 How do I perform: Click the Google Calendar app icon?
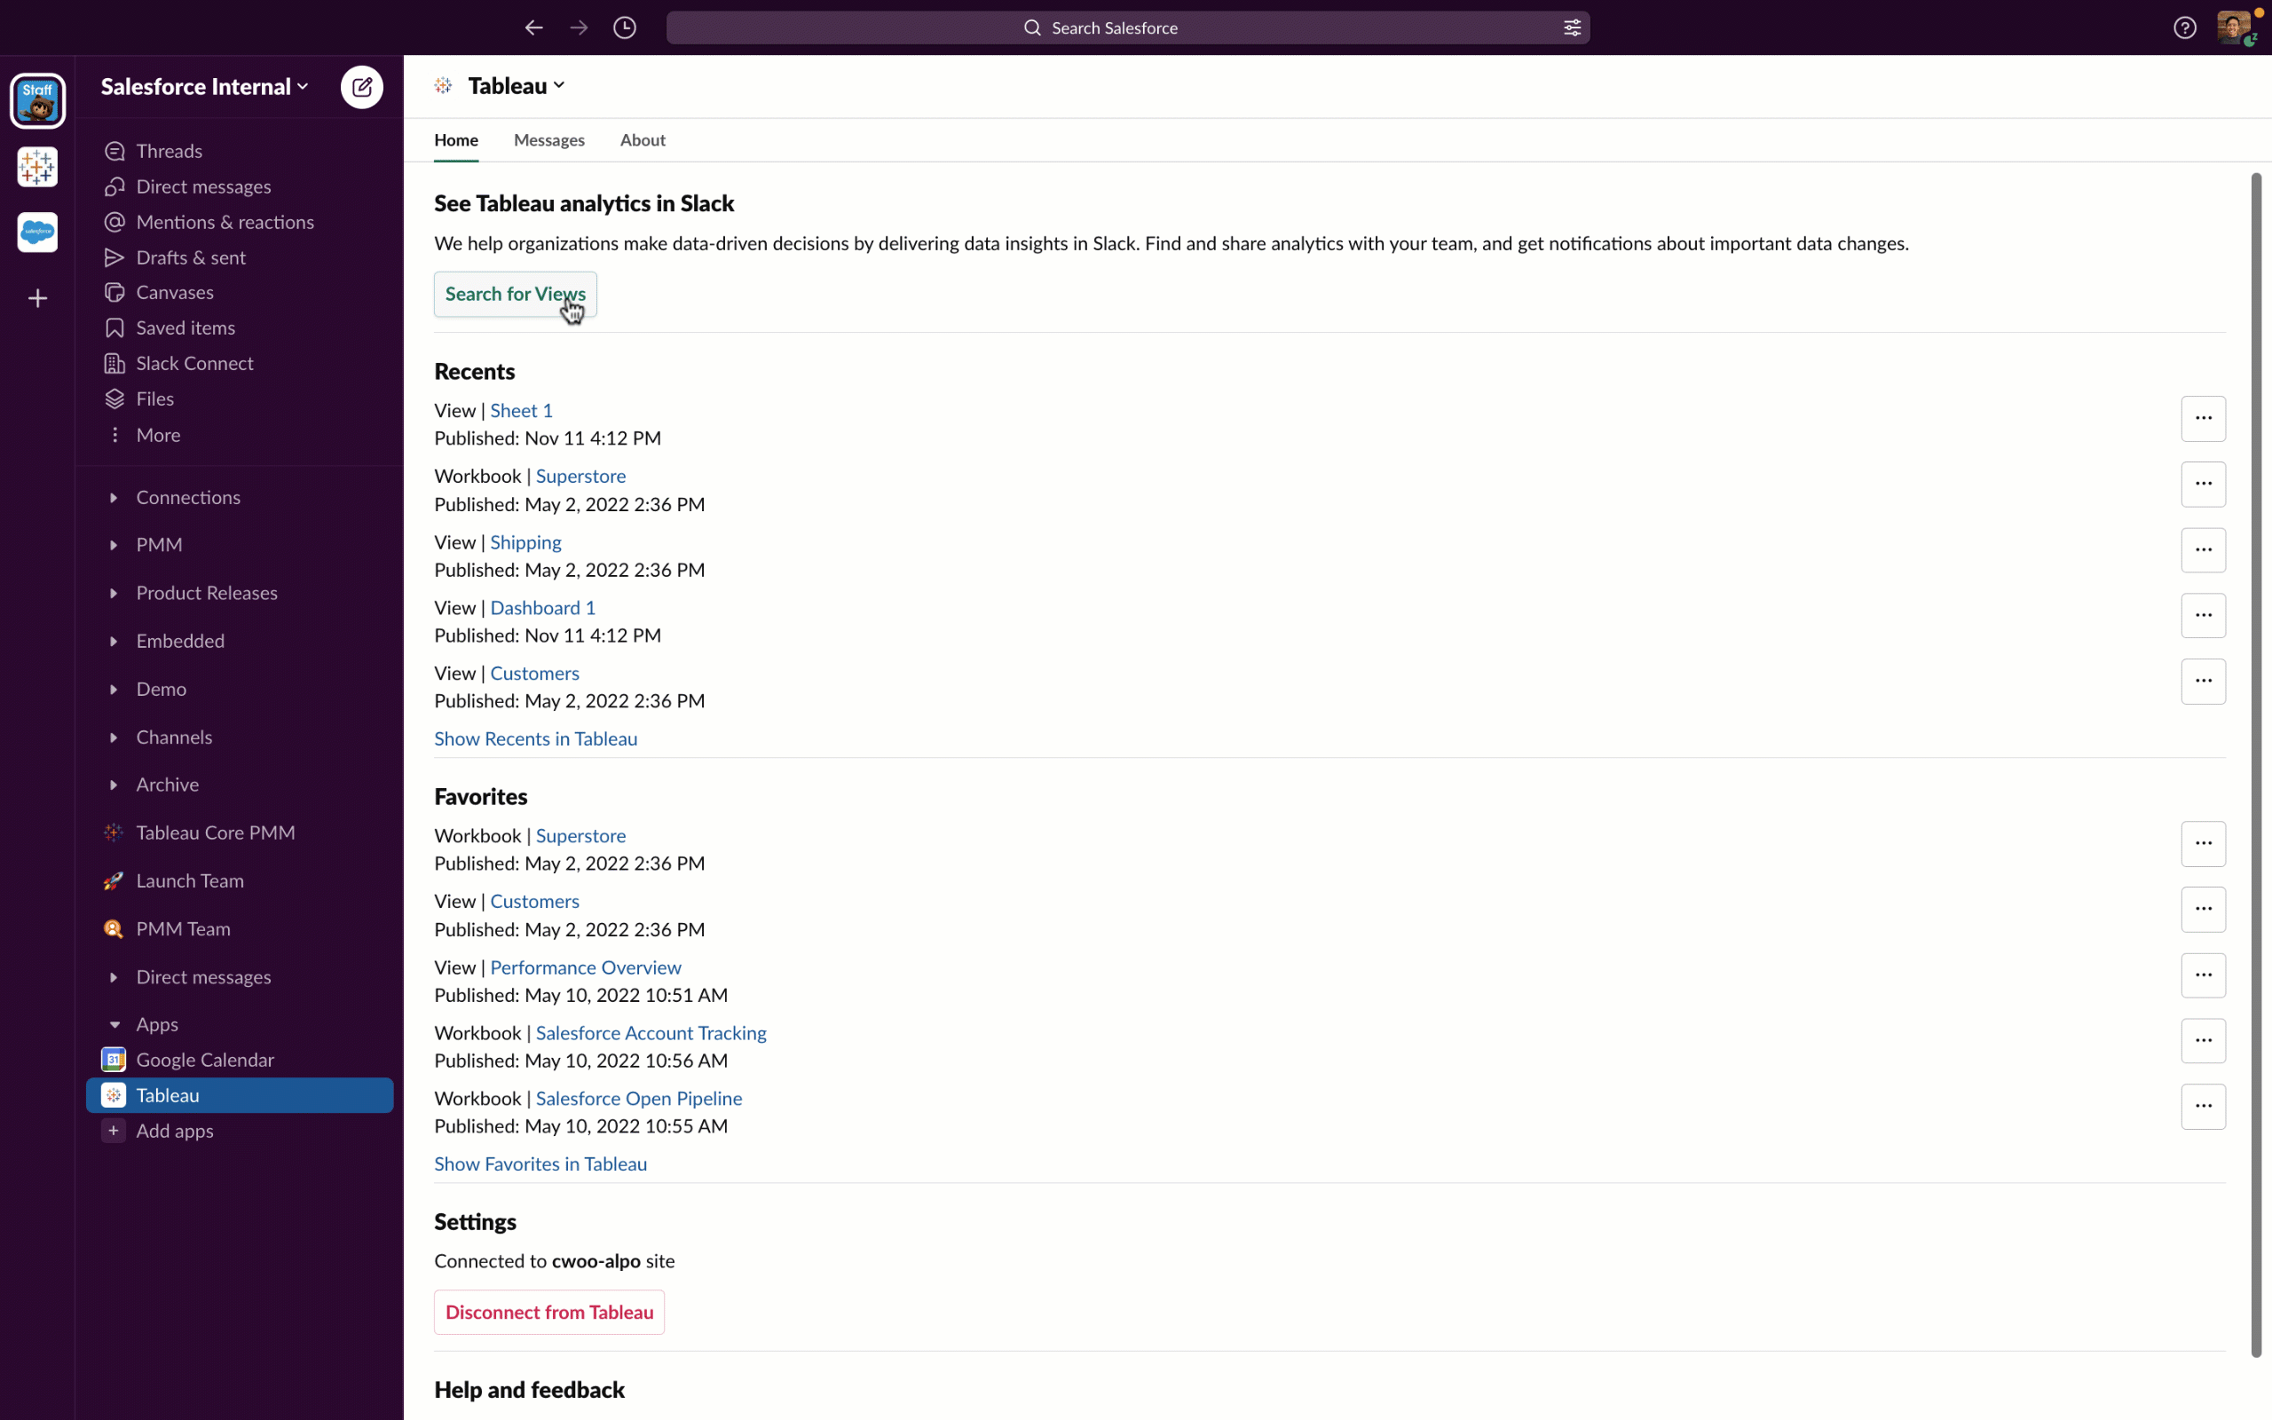pos(113,1059)
